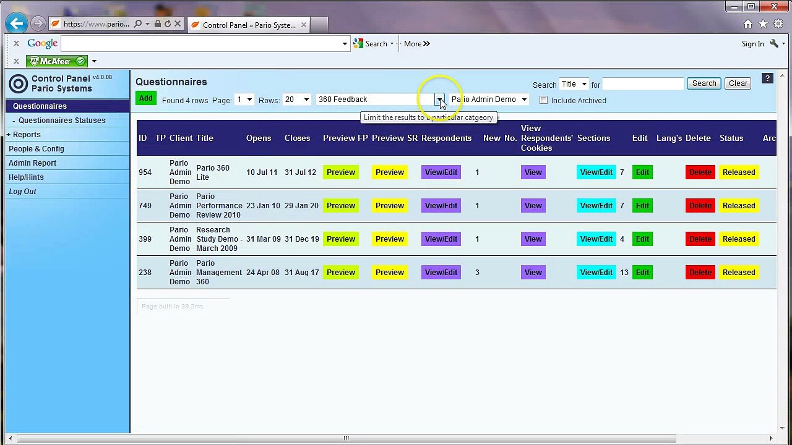Open Questionnaires Statuses in the sidebar
The image size is (792, 445).
62,120
